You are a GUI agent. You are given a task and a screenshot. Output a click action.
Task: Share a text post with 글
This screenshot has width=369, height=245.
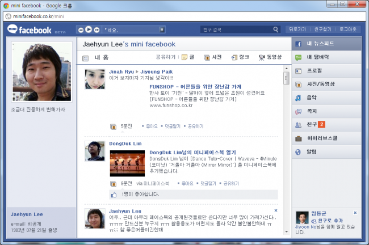[188, 57]
